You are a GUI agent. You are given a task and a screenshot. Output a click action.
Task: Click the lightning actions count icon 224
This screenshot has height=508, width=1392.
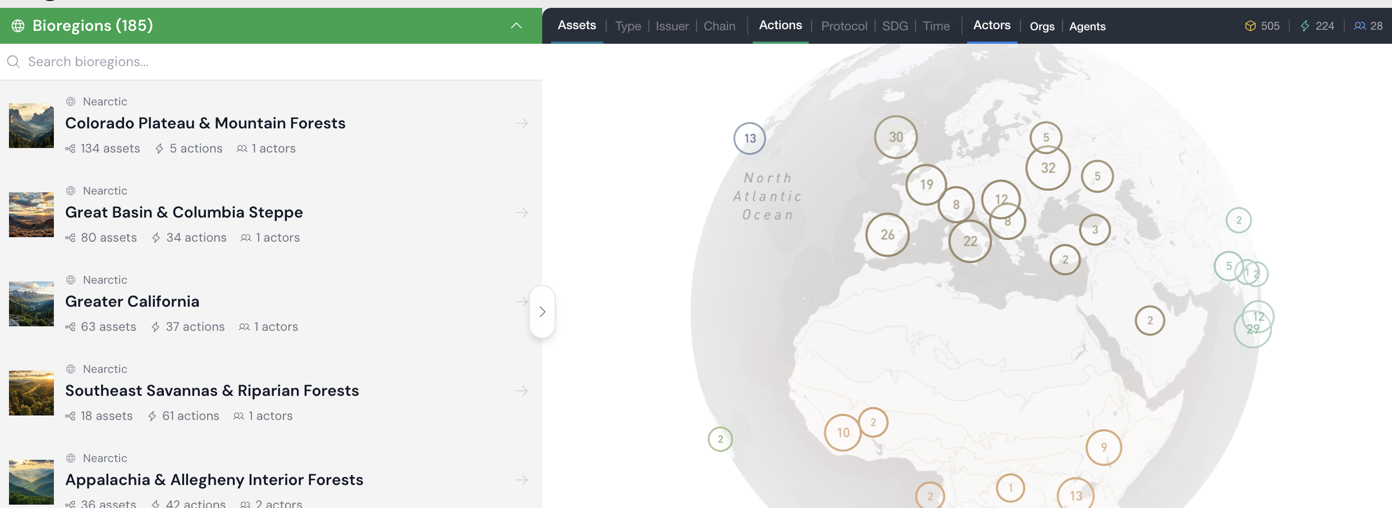pyautogui.click(x=1305, y=26)
